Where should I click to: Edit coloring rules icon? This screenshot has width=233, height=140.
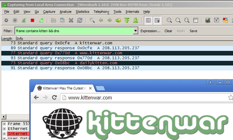coord(225,20)
